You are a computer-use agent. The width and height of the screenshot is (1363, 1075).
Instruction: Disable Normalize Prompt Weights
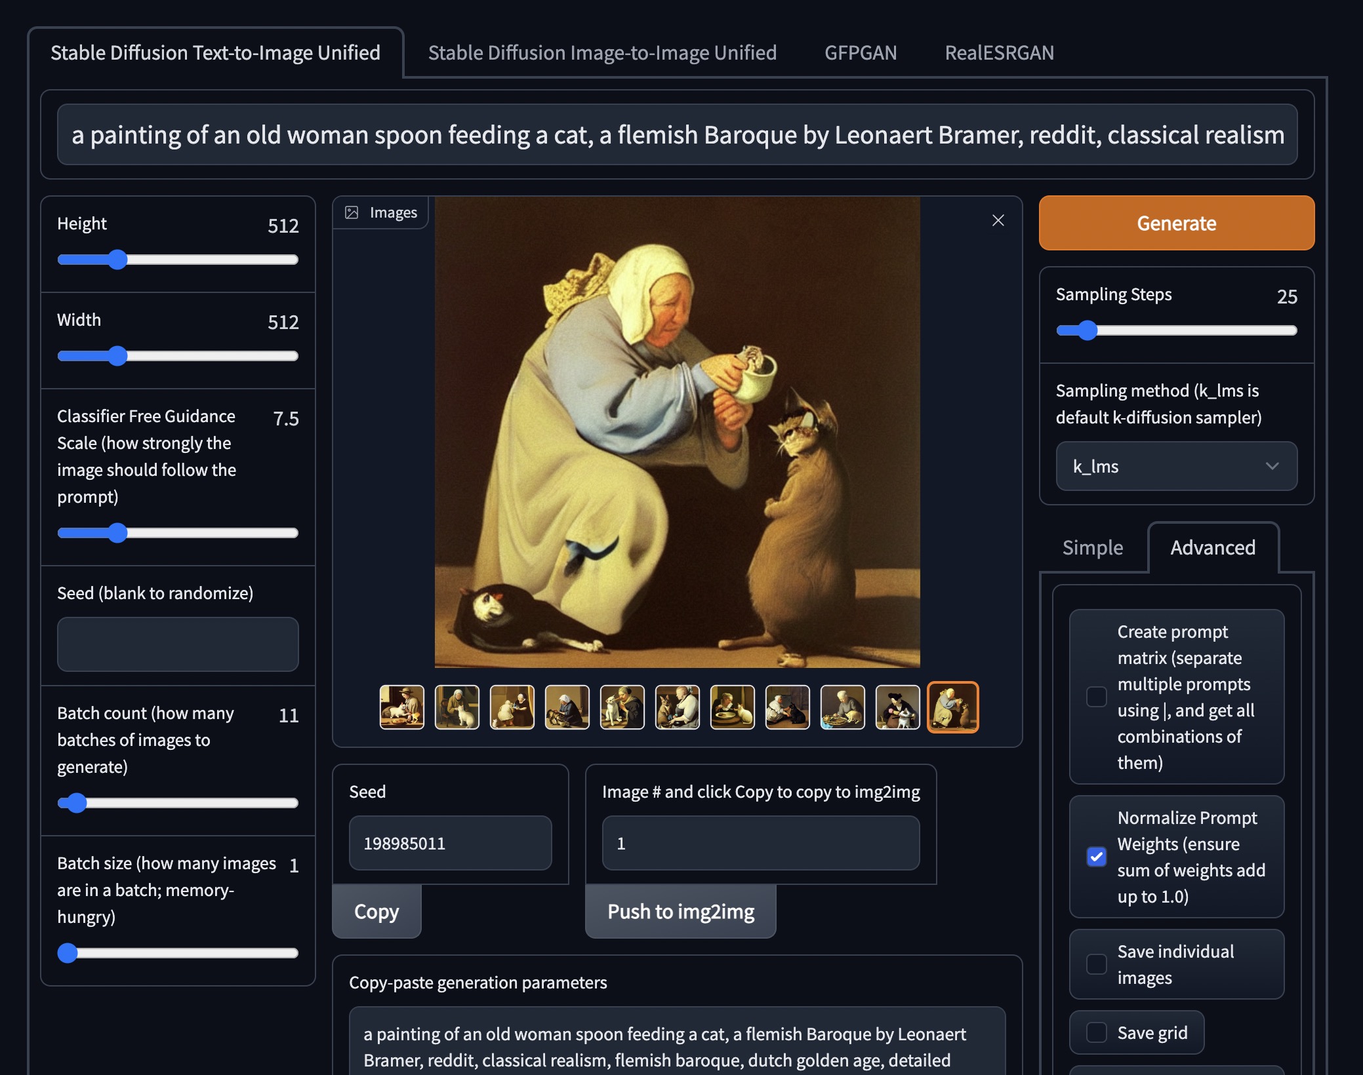coord(1095,856)
